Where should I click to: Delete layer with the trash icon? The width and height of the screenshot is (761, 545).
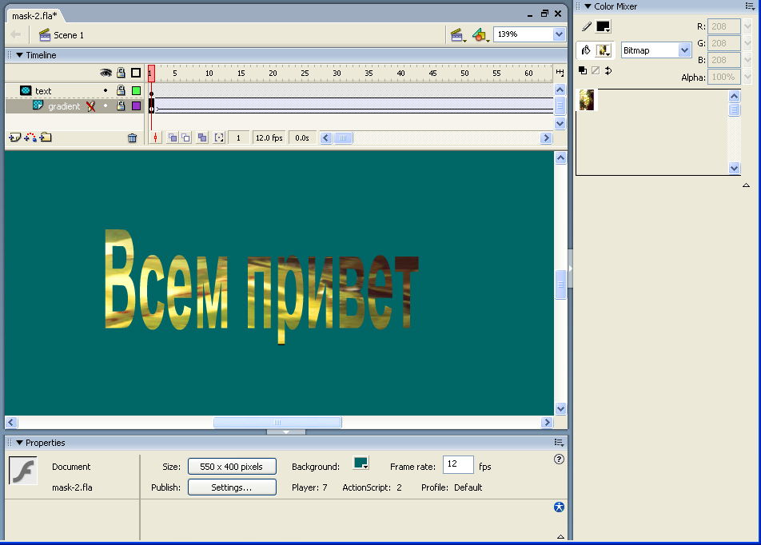(133, 138)
